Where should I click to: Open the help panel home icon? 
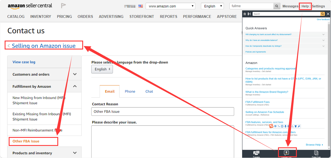(245, 14)
